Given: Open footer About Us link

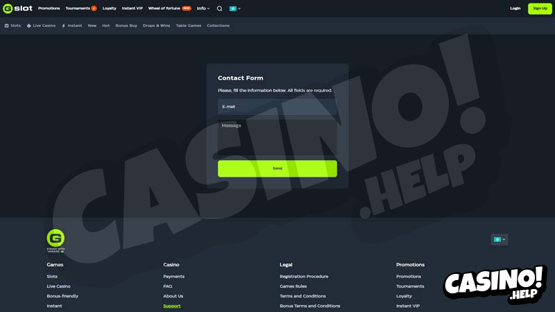Looking at the screenshot, I should pyautogui.click(x=173, y=296).
